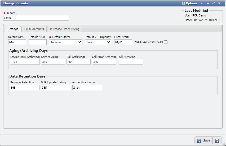The width and height of the screenshot is (226, 146).
Task: Focus the Default NPA input field
Action: [x=17, y=42]
